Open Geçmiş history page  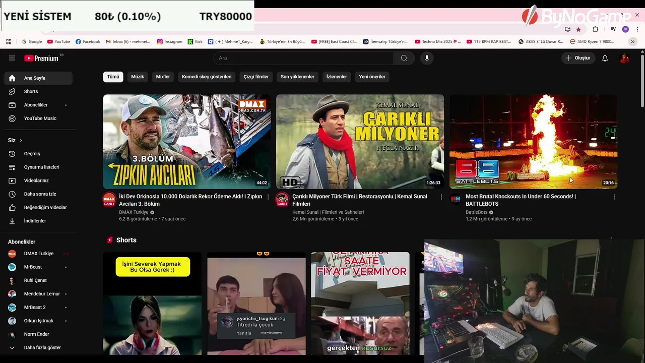coord(38,154)
